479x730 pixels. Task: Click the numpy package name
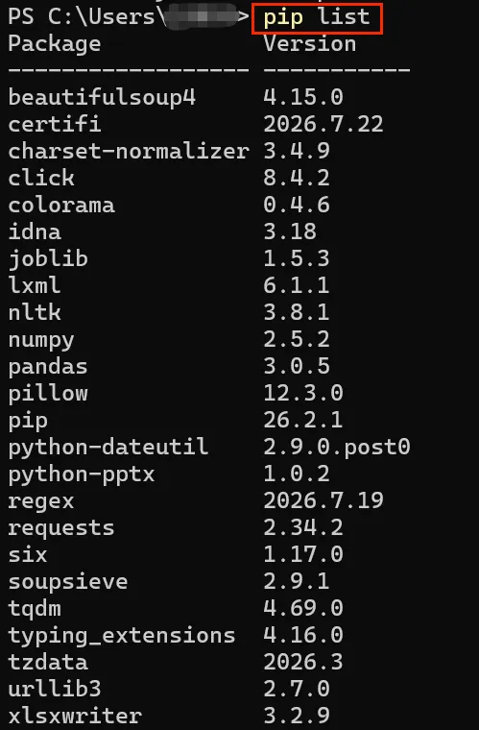[x=41, y=341]
